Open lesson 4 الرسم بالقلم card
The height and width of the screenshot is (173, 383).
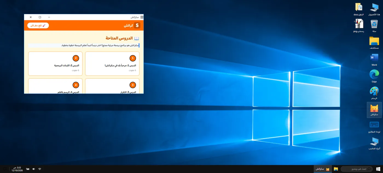tap(56, 86)
